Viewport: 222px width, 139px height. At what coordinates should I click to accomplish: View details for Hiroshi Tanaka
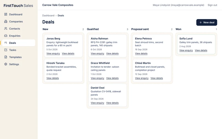tap(53, 78)
